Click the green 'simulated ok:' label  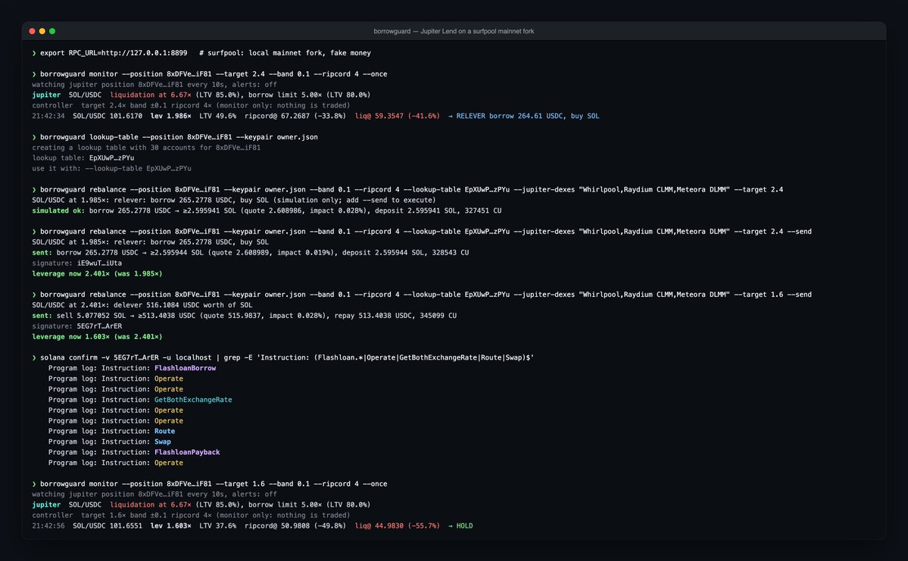coord(58,210)
